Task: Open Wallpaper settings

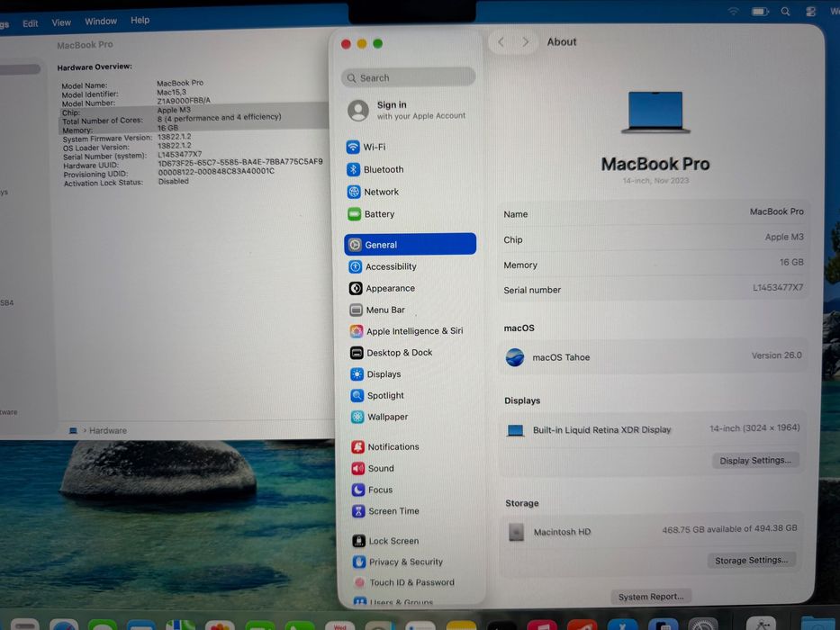Action: pos(379,417)
